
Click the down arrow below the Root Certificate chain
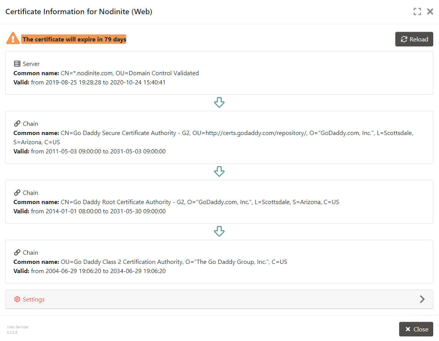pyautogui.click(x=219, y=231)
